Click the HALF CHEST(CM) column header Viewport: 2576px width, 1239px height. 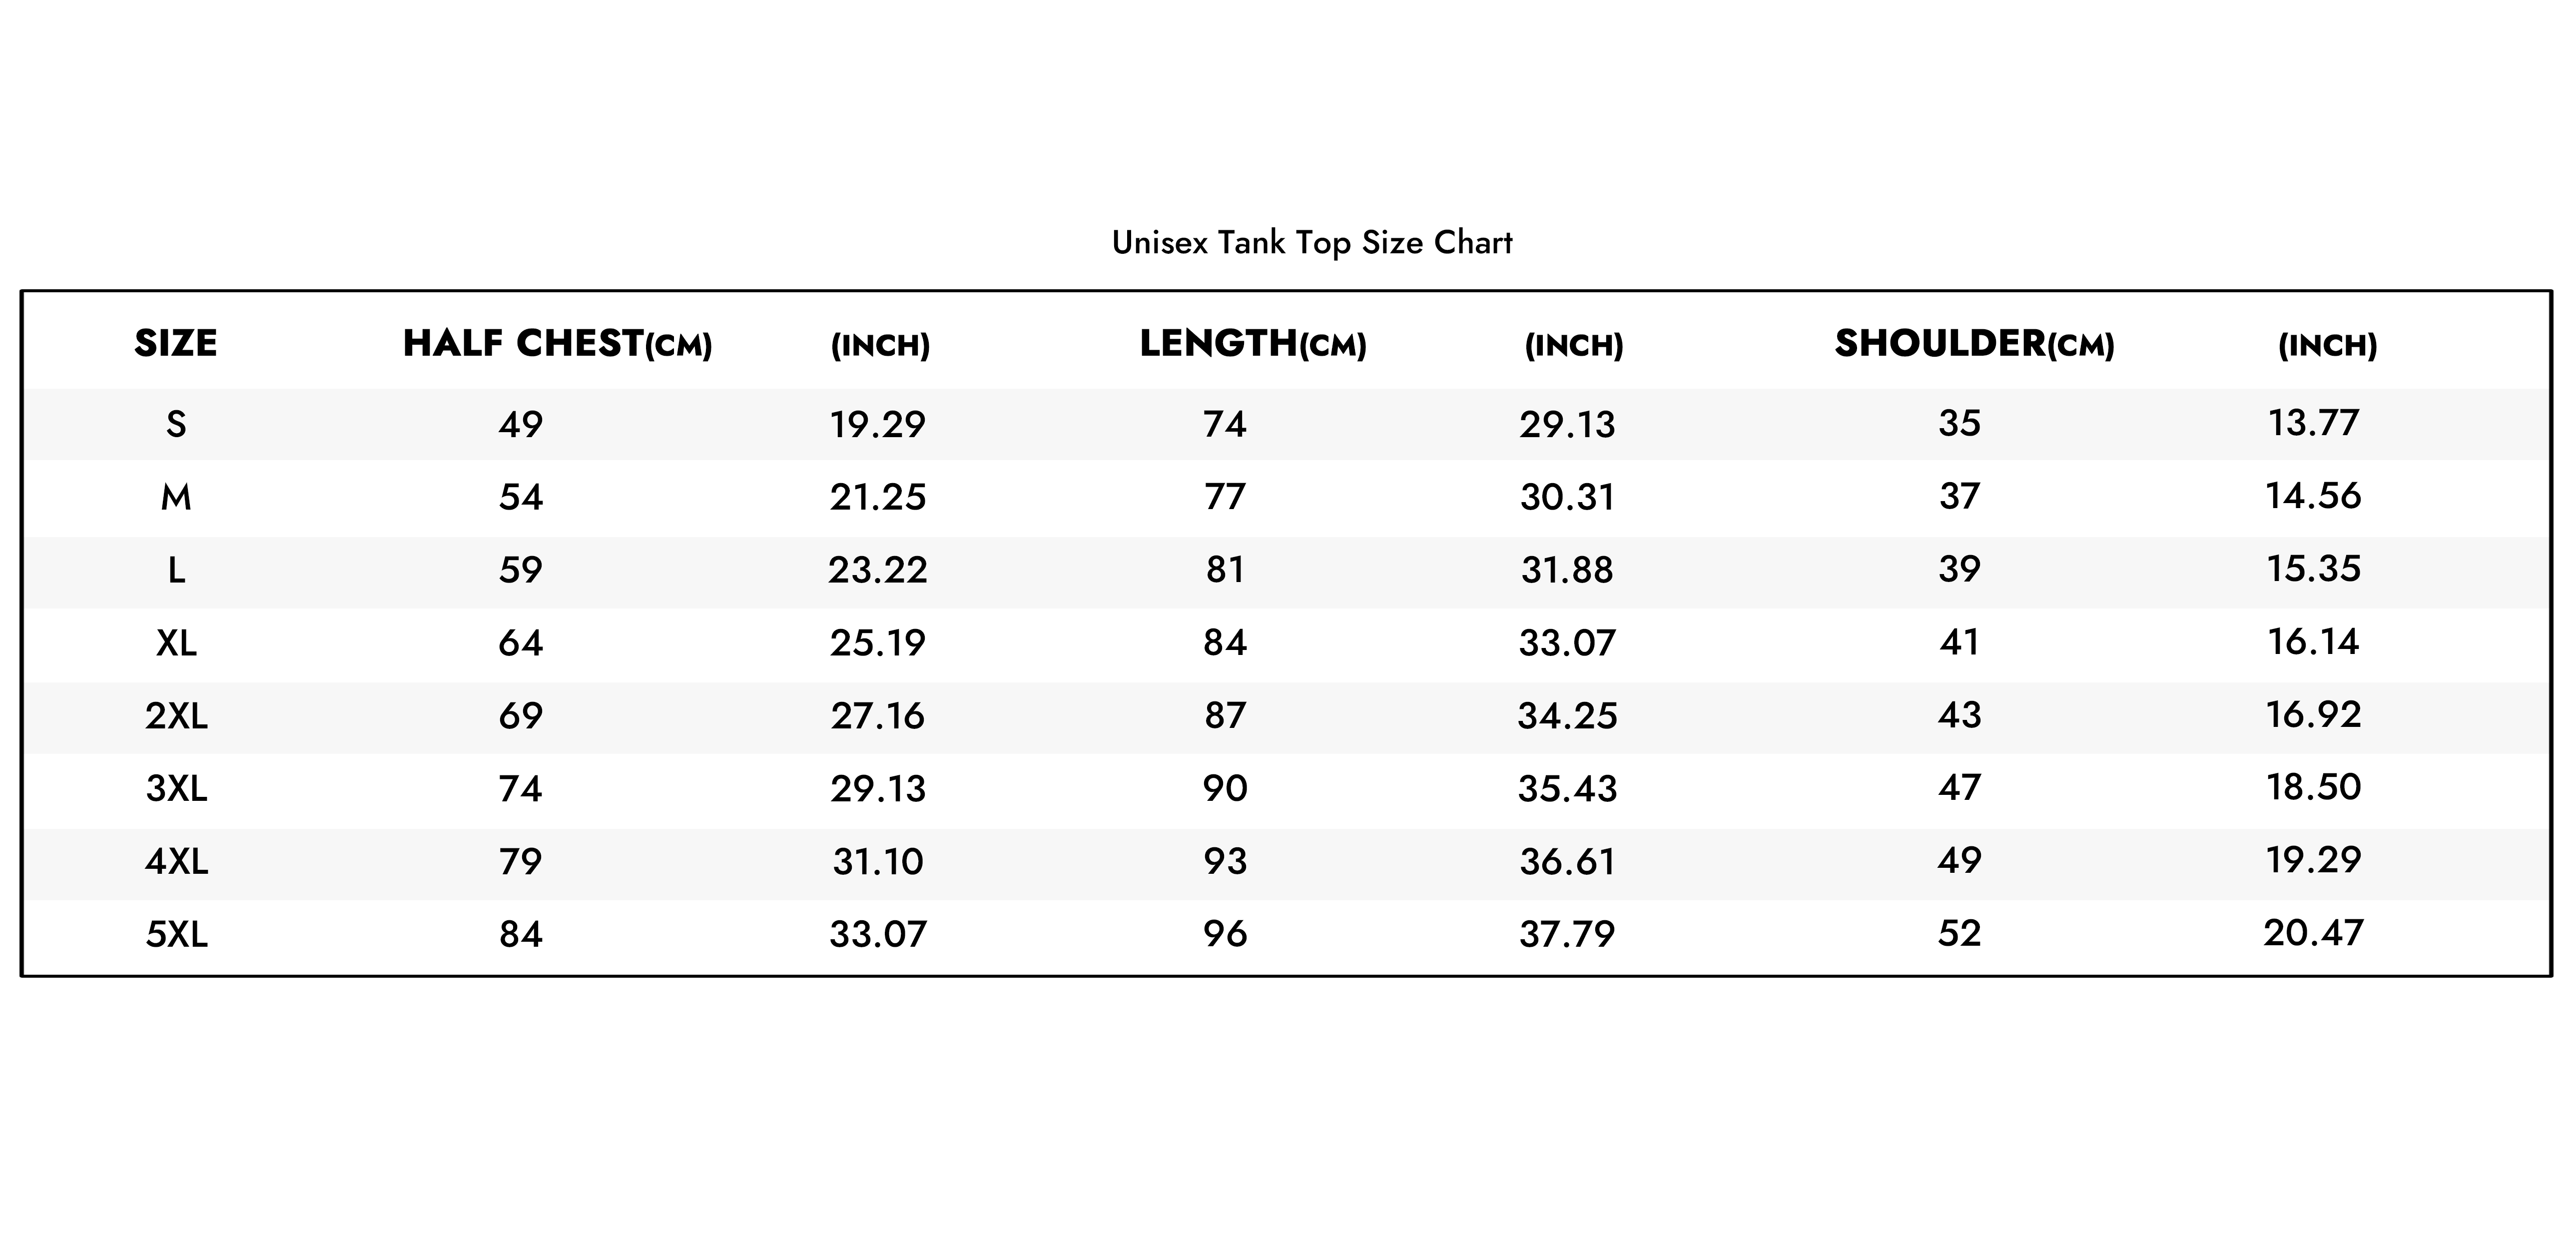tap(557, 344)
